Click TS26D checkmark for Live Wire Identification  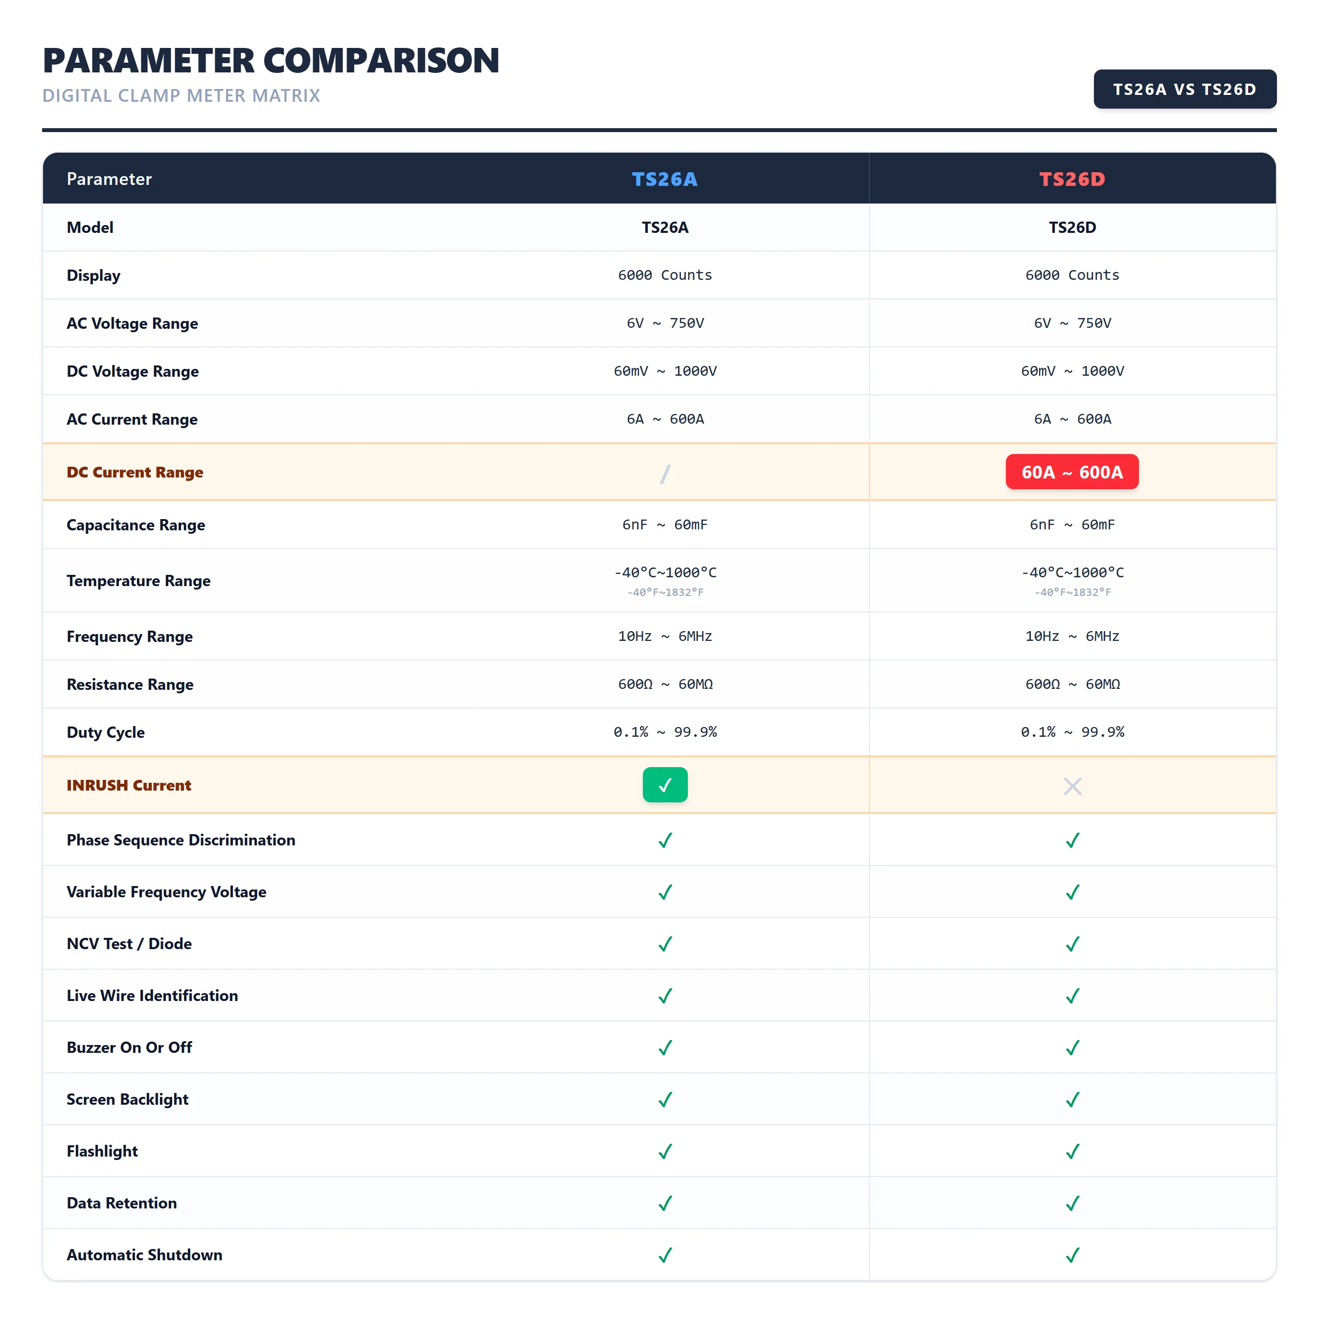(x=1072, y=996)
